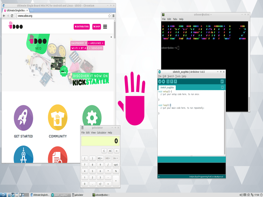Image resolution: width=263 pixels, height=197 pixels.
Task: Open the Chromium three-line menu icon
Action: [114, 16]
